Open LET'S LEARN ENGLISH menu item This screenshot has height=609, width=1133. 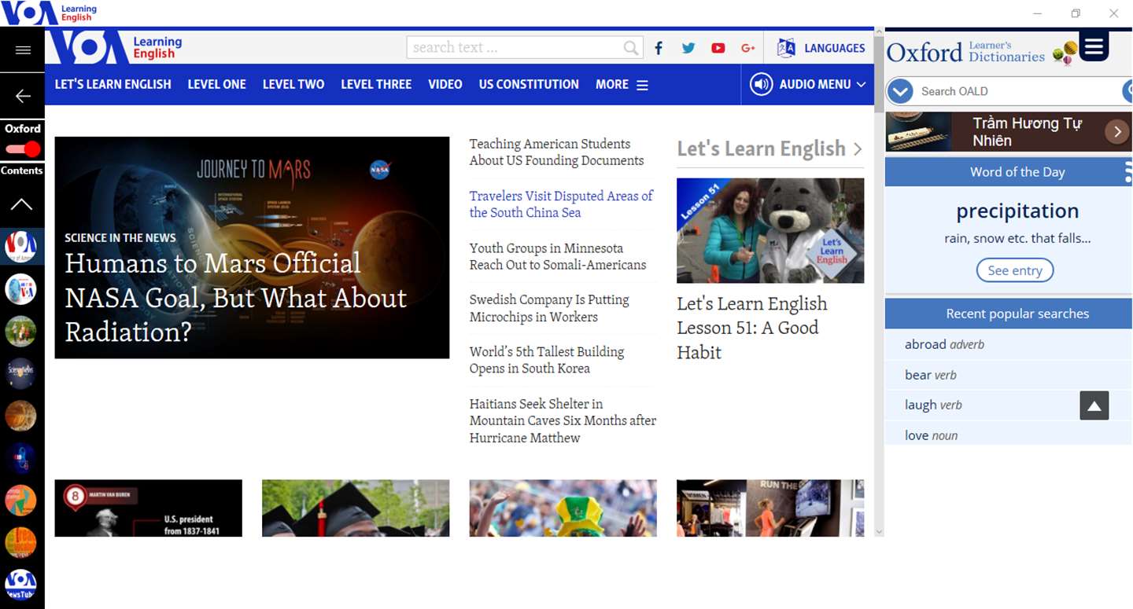click(x=113, y=84)
